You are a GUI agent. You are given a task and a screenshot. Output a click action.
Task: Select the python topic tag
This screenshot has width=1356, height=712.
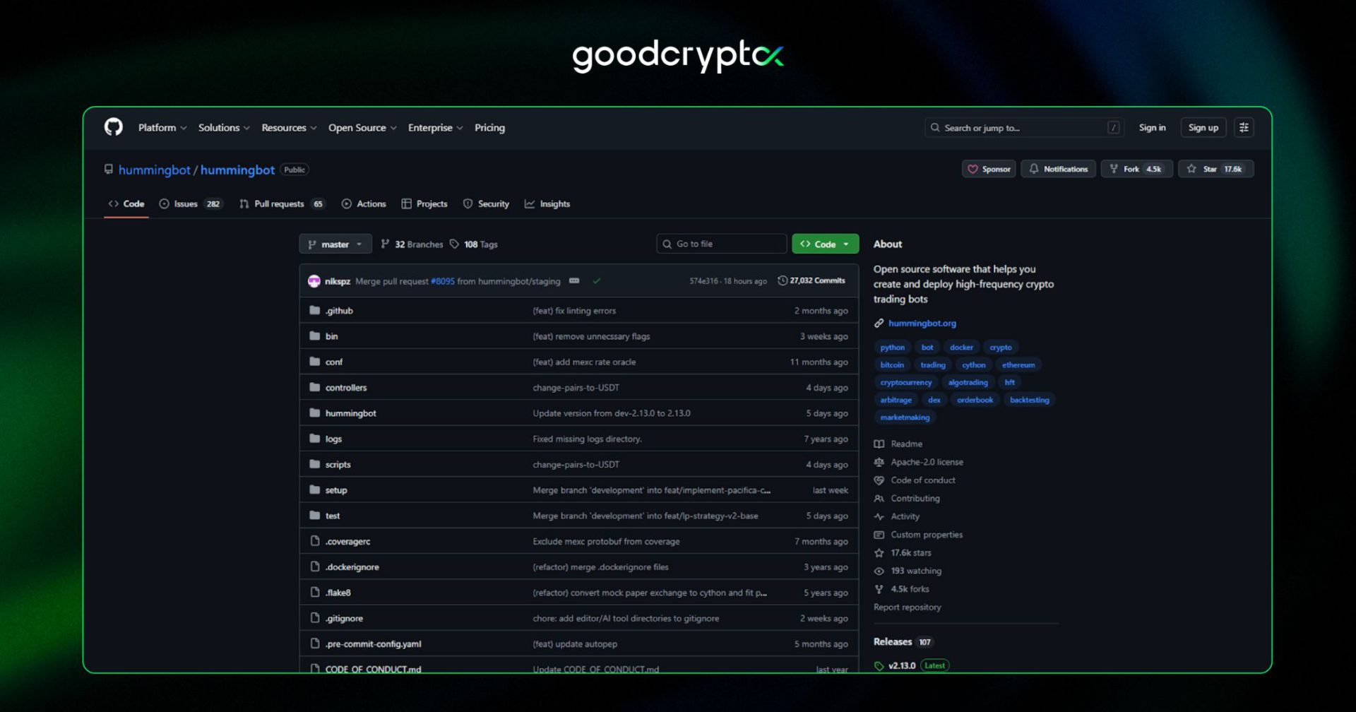click(892, 348)
